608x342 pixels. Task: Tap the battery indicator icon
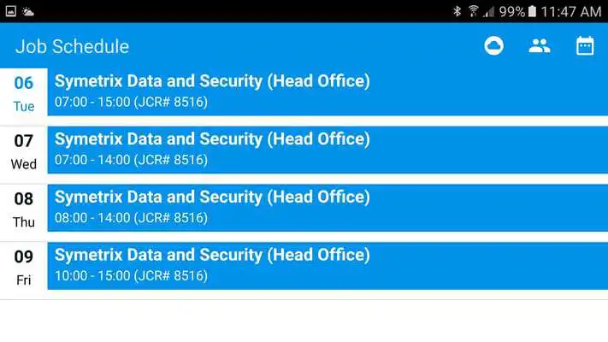tap(532, 11)
